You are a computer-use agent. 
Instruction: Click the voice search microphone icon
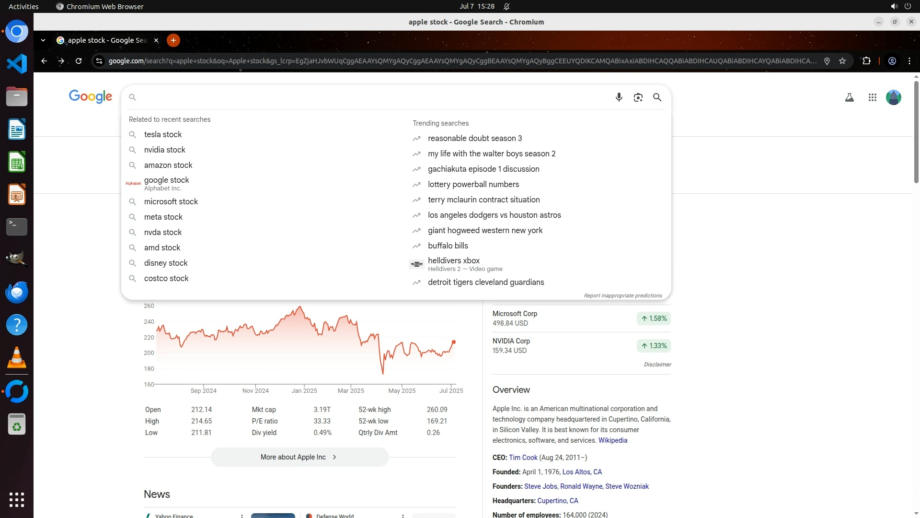point(619,97)
